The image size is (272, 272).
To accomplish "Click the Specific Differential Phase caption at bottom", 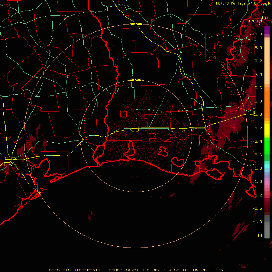I will [x=136, y=270].
